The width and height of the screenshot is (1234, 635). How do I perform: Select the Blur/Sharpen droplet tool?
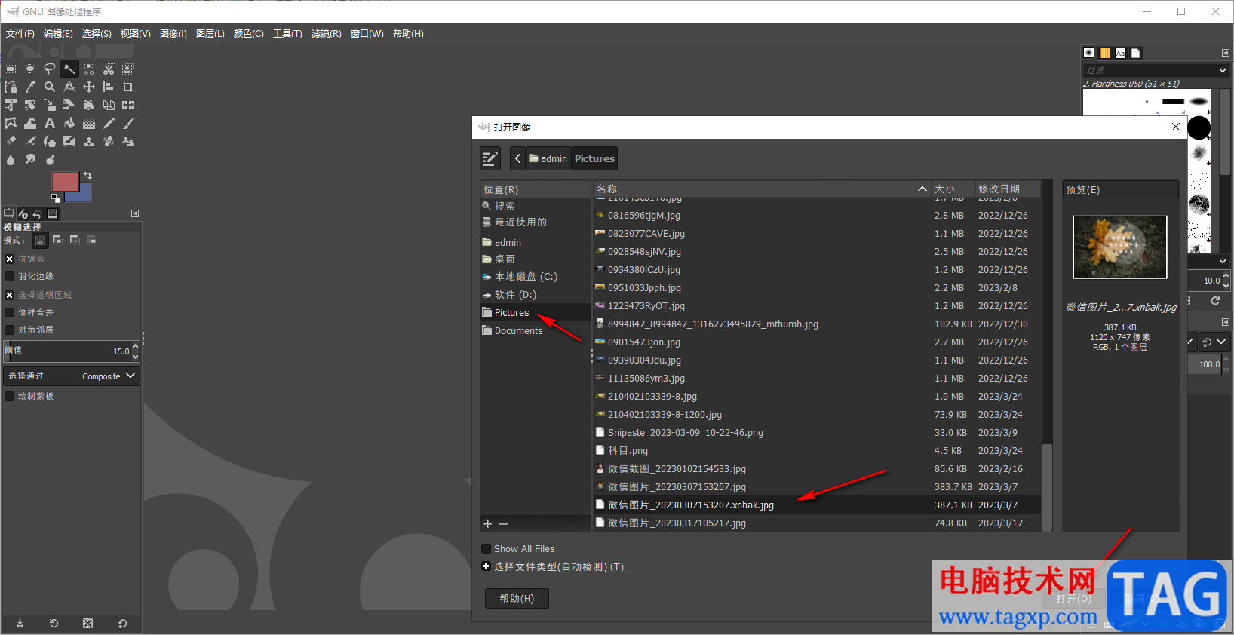(x=11, y=159)
